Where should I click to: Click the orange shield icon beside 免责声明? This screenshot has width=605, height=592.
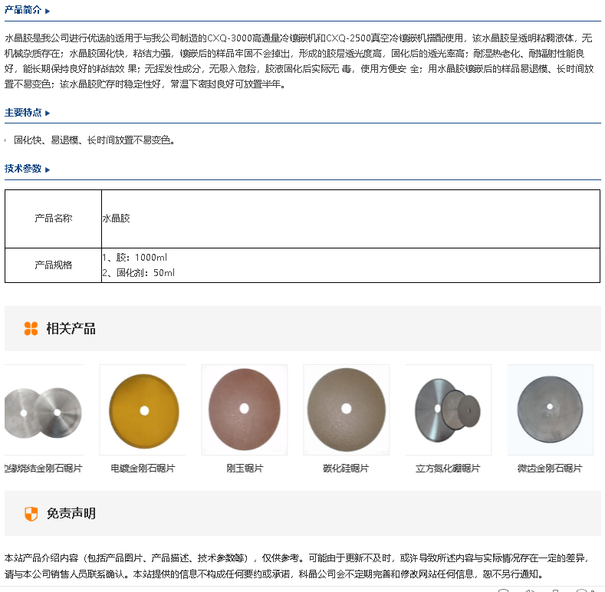31,514
